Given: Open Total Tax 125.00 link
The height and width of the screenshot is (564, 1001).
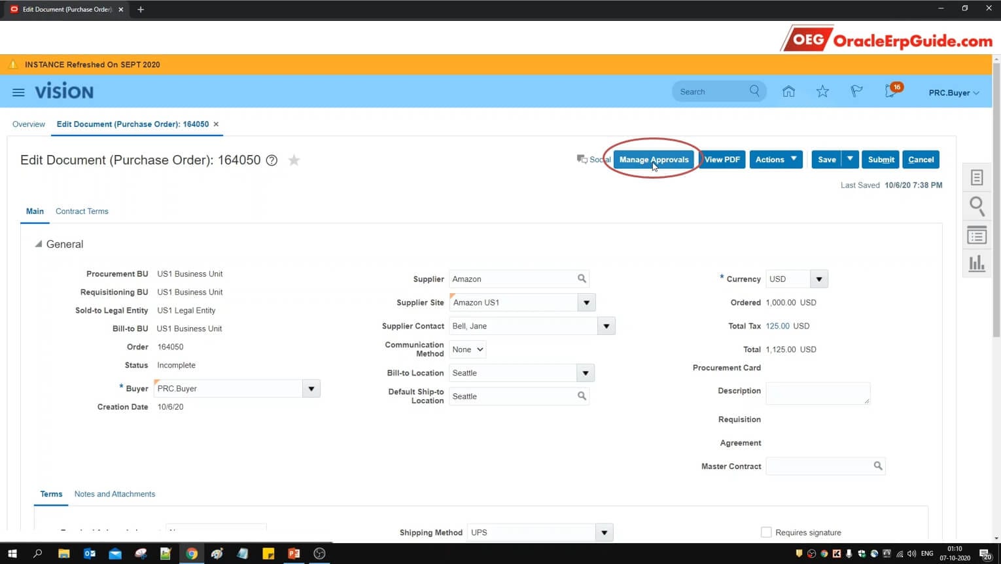Looking at the screenshot, I should coord(777,326).
